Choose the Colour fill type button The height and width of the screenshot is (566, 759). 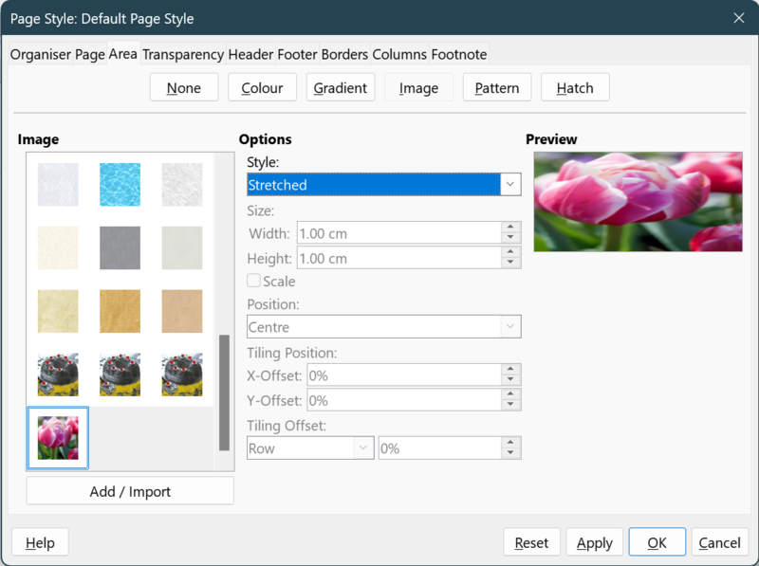coord(262,87)
